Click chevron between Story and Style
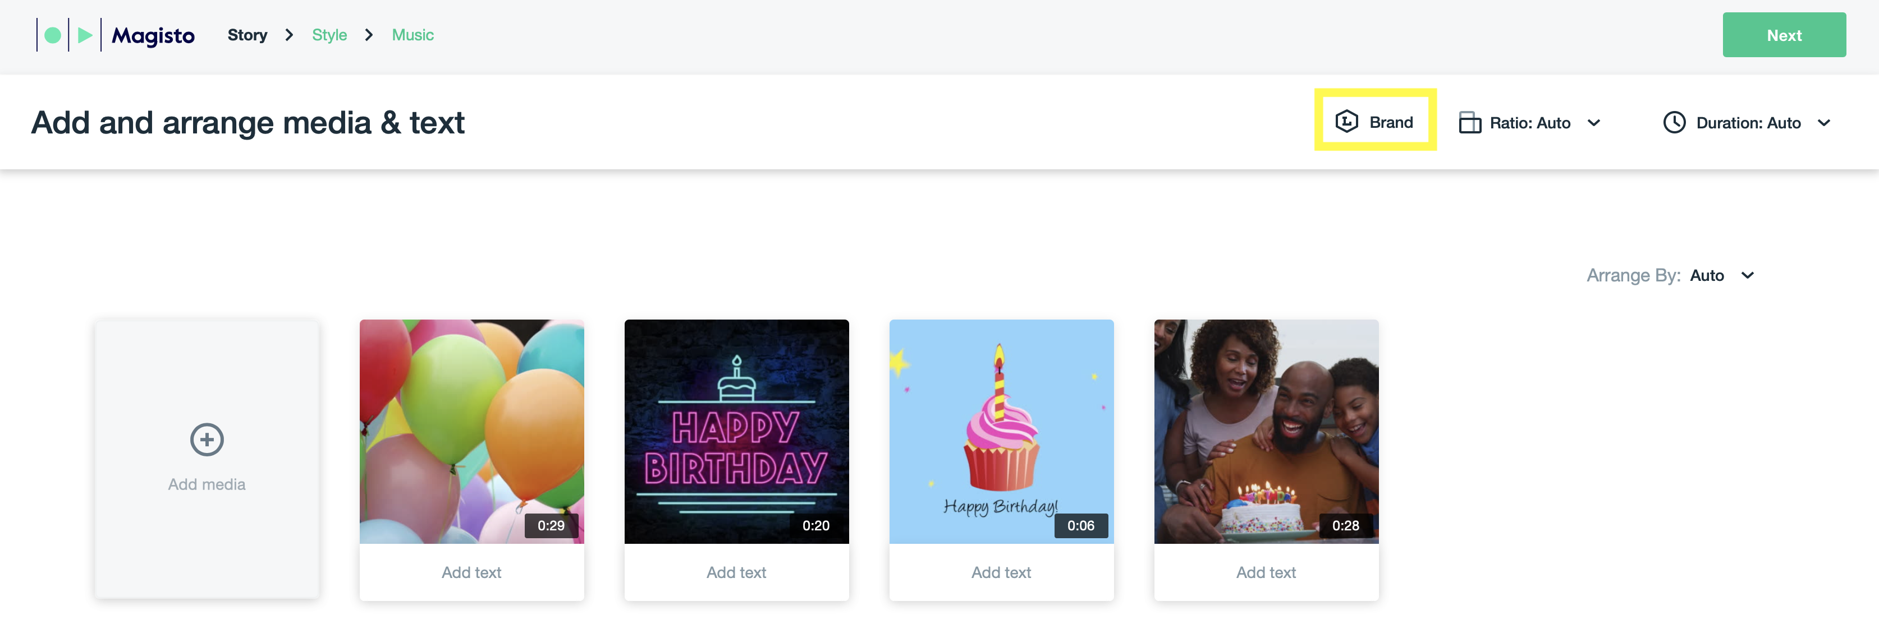This screenshot has height=638, width=1879. click(x=290, y=35)
